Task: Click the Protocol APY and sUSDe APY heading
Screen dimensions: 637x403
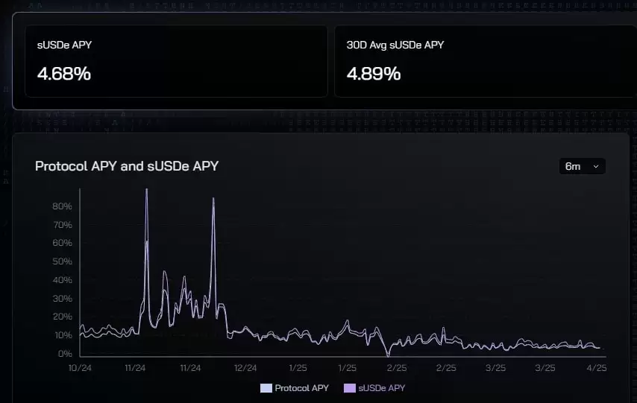Action: point(127,165)
